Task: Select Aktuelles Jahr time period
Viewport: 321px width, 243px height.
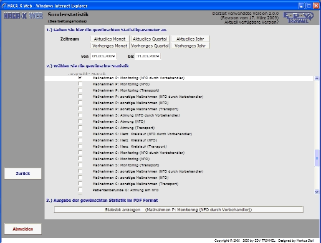Action: coord(190,39)
